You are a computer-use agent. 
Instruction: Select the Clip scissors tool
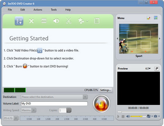69,21
